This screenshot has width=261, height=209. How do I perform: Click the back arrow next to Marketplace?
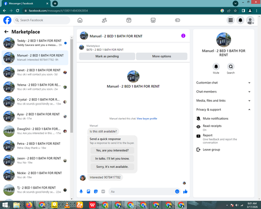click(6, 32)
